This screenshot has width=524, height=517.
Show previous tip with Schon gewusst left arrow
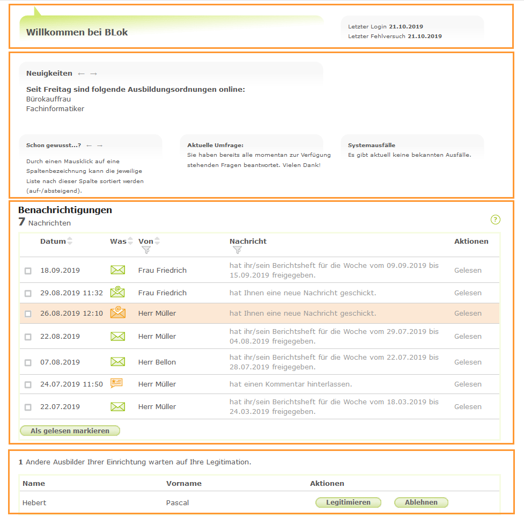(x=89, y=145)
